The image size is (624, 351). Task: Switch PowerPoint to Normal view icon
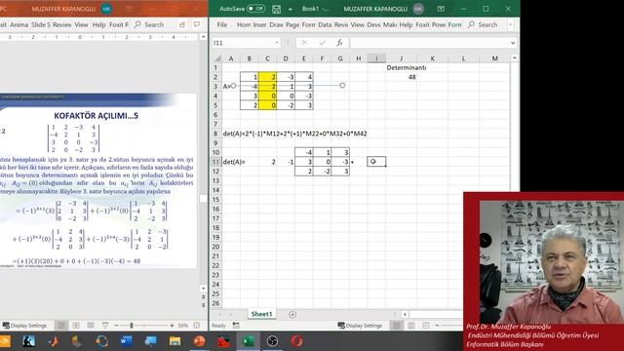(61, 326)
